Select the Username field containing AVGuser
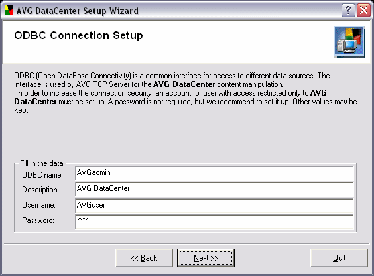 (214, 206)
